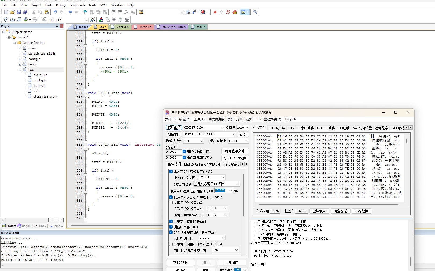The height and width of the screenshot is (271, 435).
Task: Enable user system area function checkbox
Action: (171, 203)
